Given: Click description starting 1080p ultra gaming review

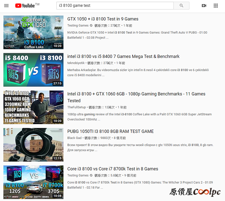Looking at the screenshot, I should (x=139, y=117).
